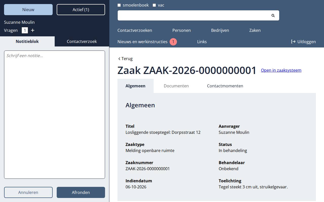Image resolution: width=324 pixels, height=202 pixels.
Task: Click the Actief (1) button
Action: 81,10
